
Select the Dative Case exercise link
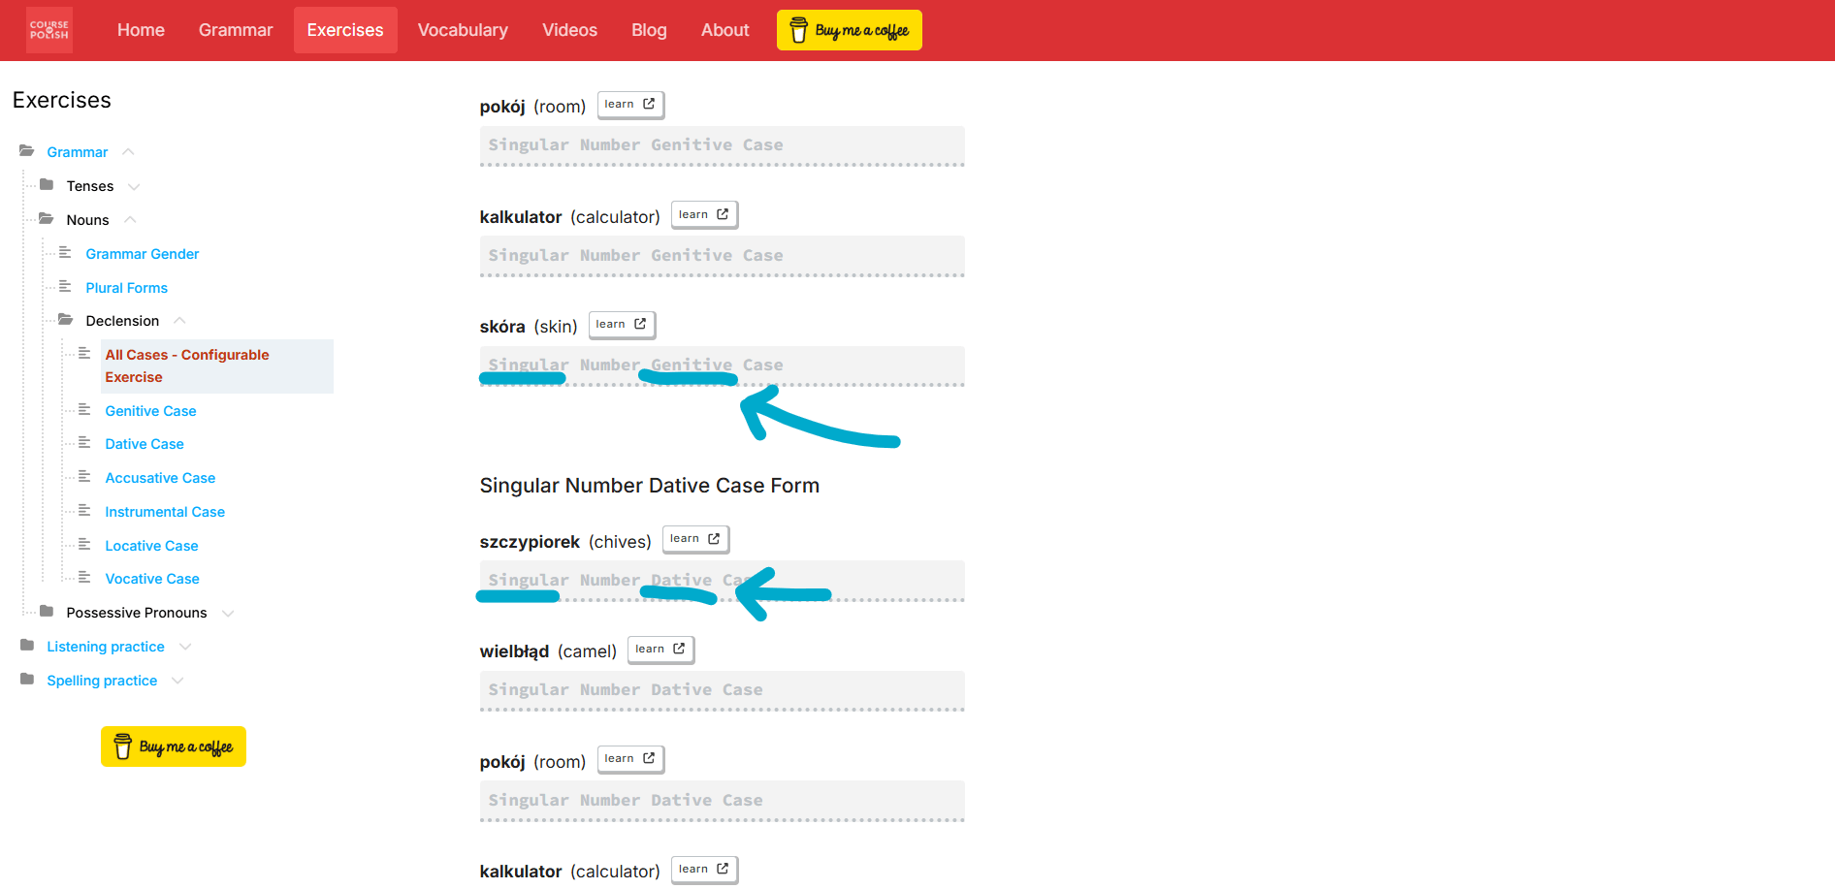click(144, 443)
